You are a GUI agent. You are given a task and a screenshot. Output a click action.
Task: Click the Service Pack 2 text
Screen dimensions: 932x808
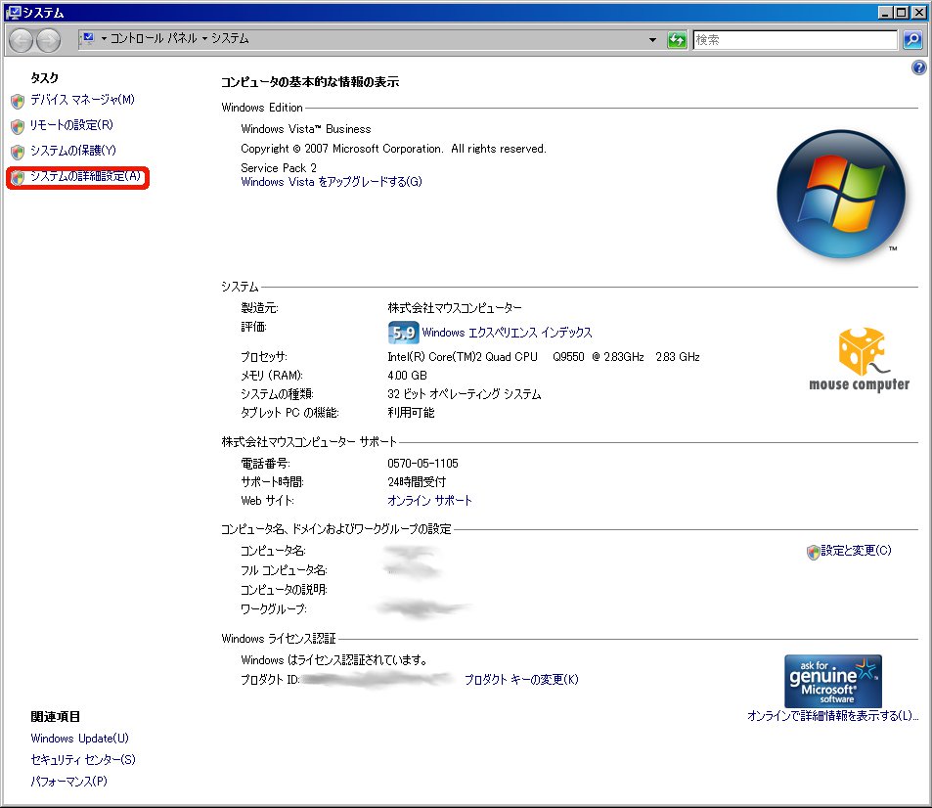[x=279, y=167]
